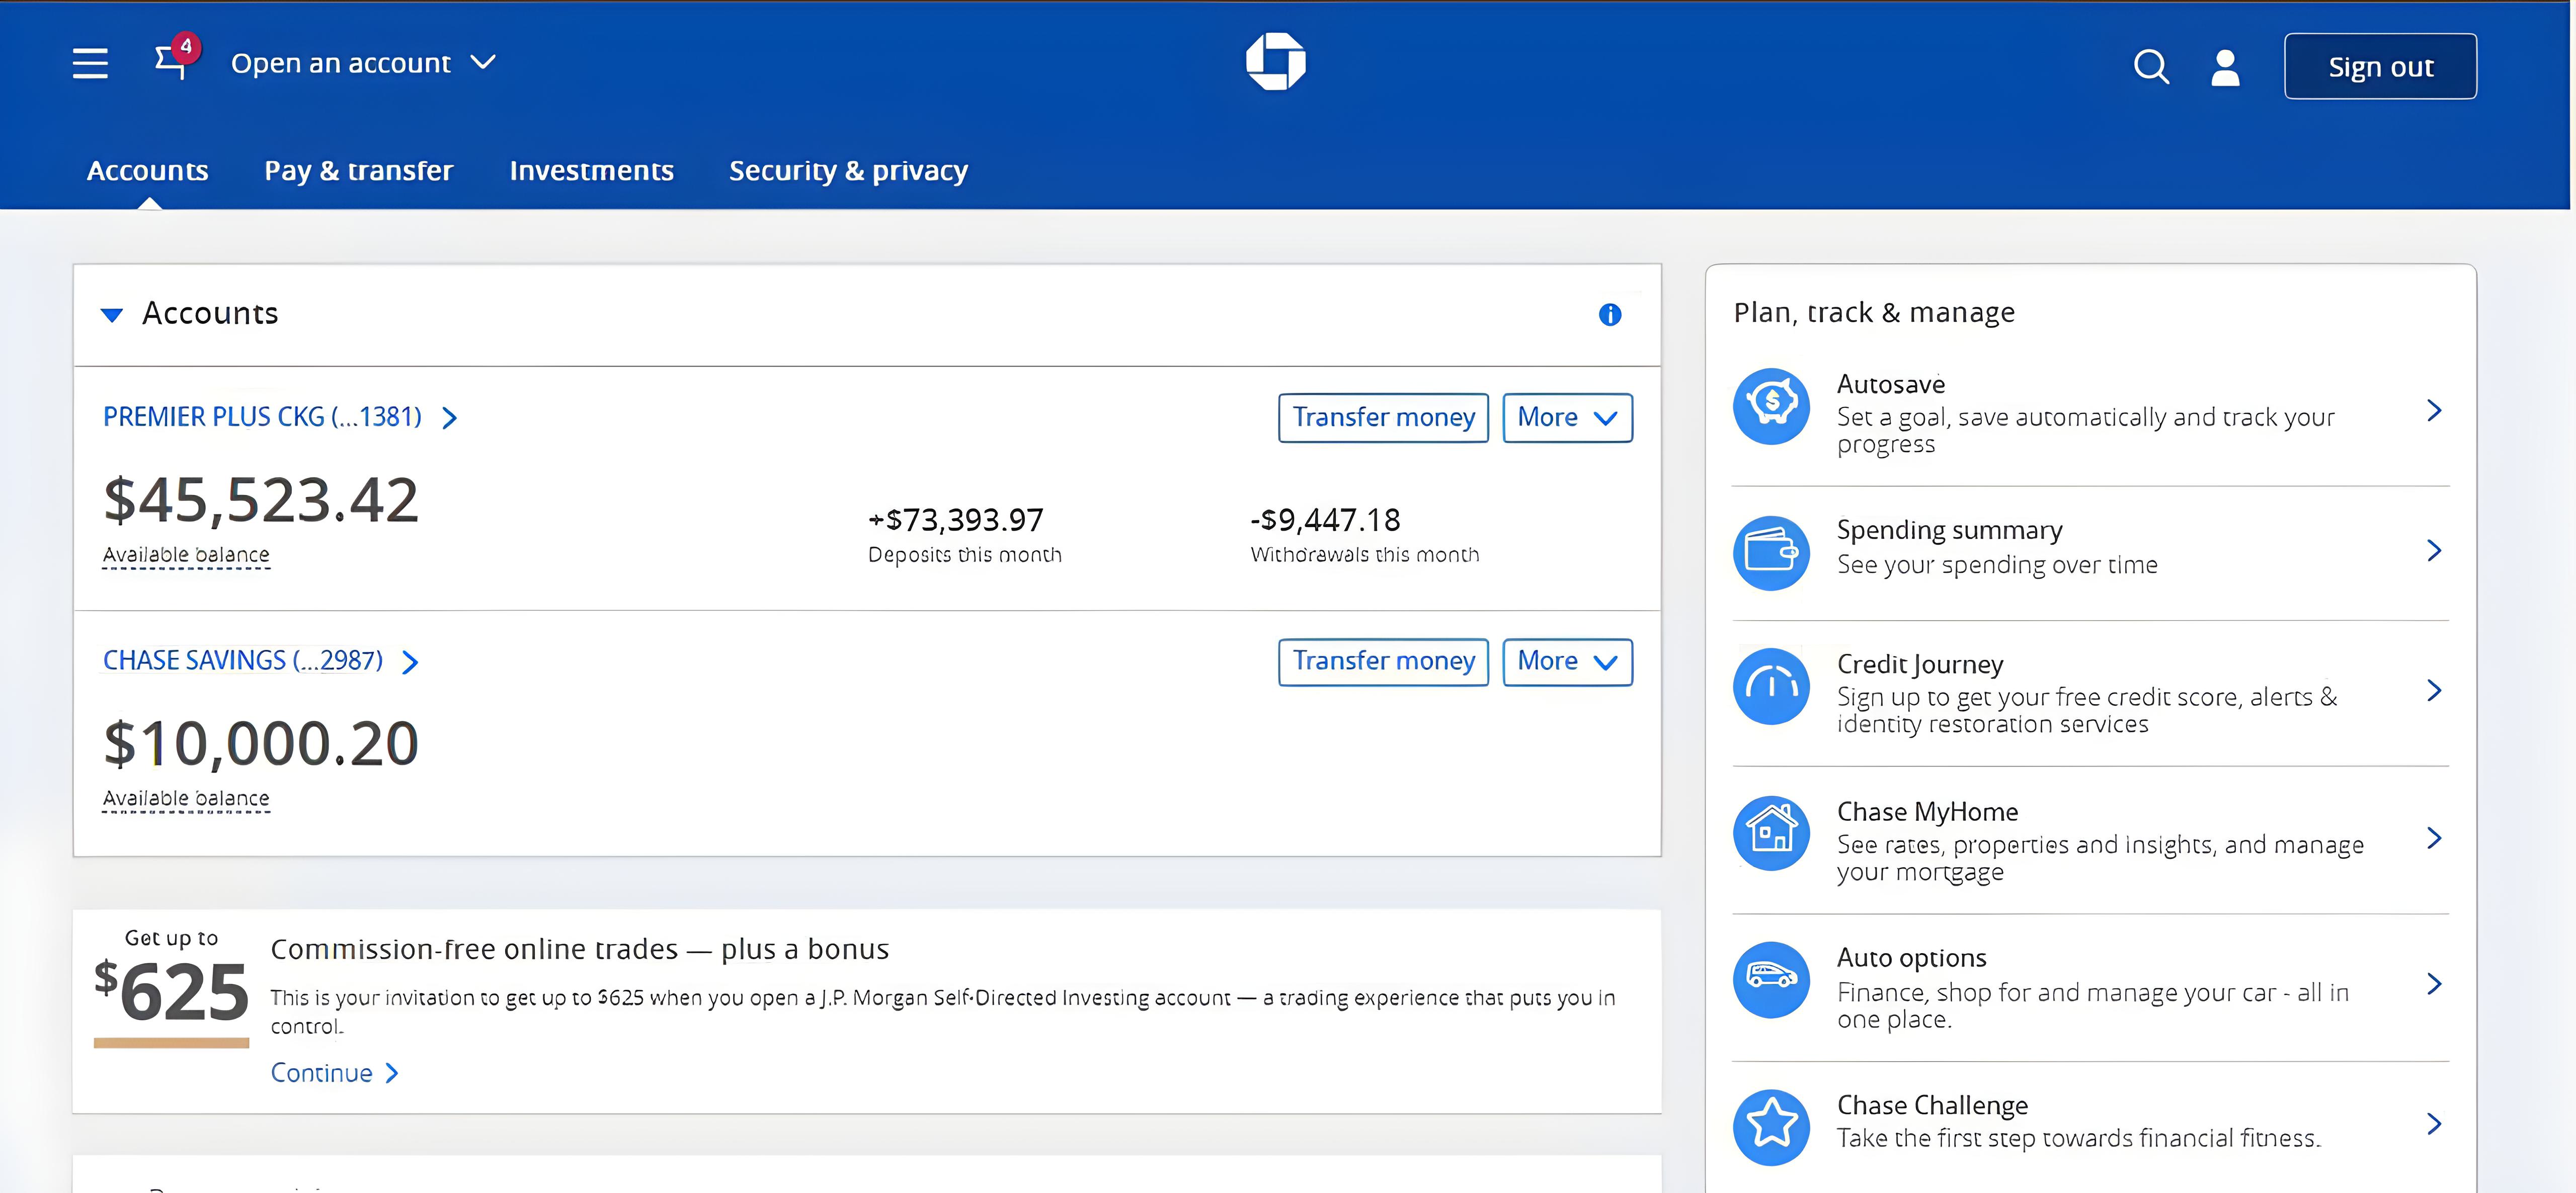Click Available balance under $10,000.20
This screenshot has width=2576, height=1193.
click(x=186, y=799)
